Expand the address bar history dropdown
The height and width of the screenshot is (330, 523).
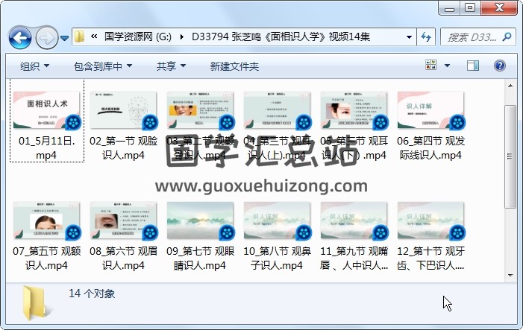(x=409, y=37)
